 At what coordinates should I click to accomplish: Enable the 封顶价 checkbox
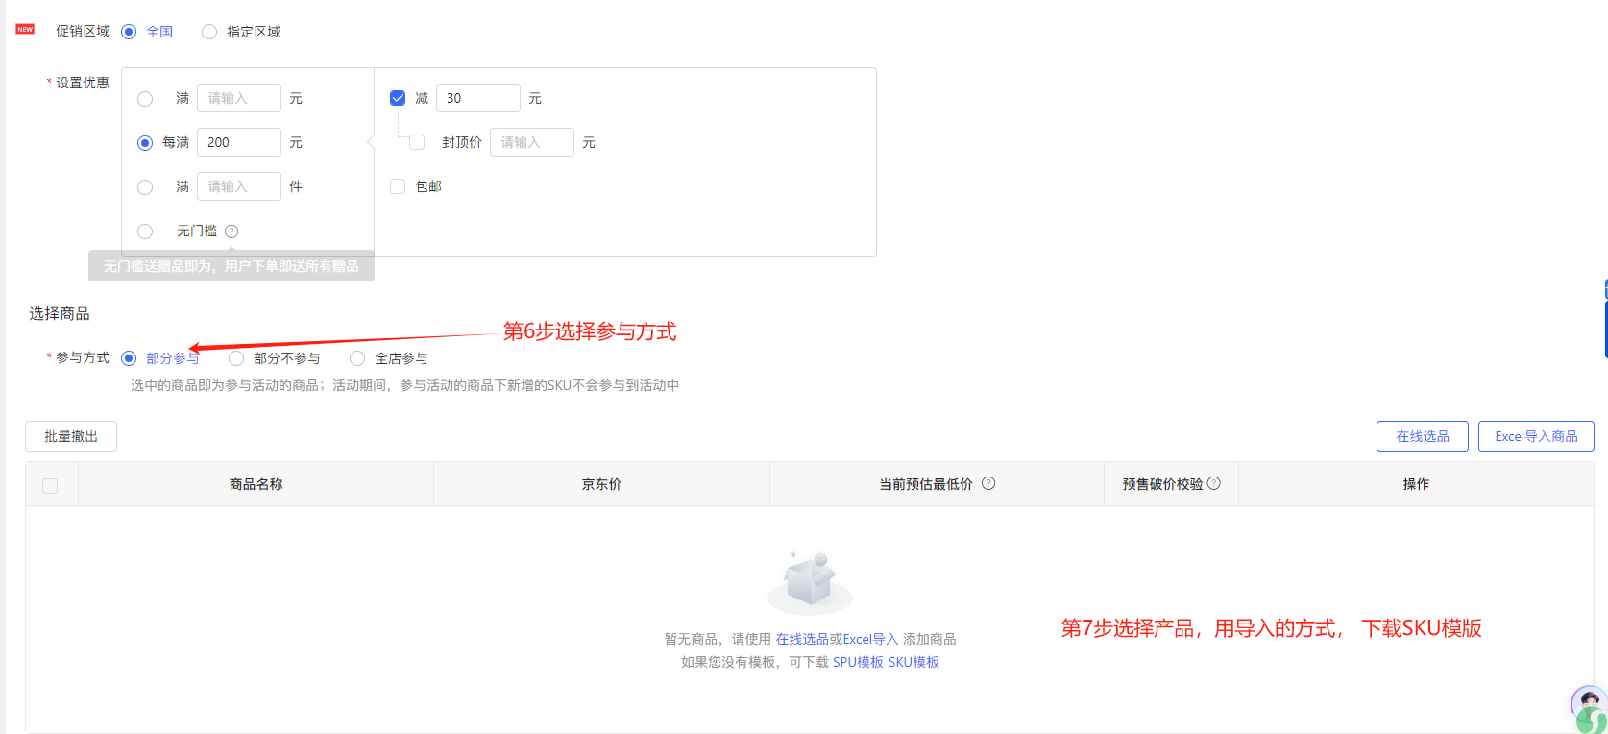[417, 142]
